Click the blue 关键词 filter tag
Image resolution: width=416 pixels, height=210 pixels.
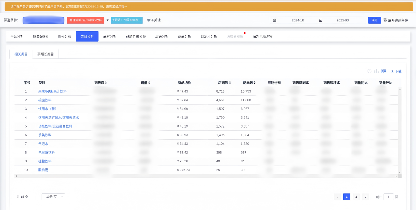(x=127, y=20)
